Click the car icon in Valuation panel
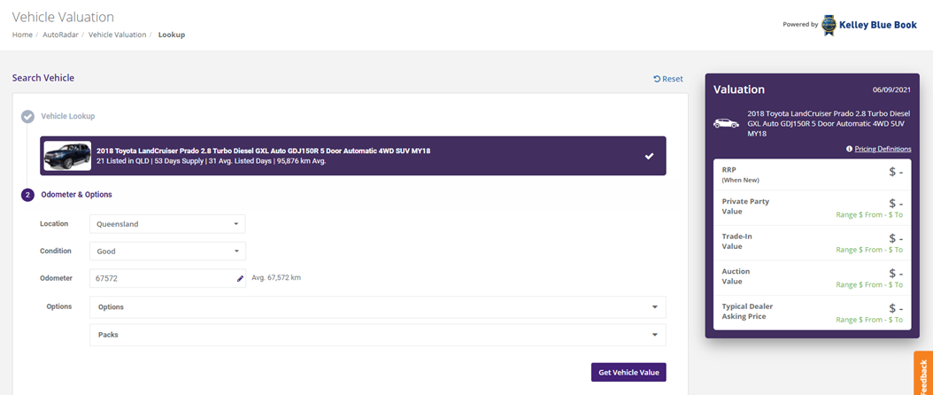Screen dimensions: 933x395 point(726,124)
